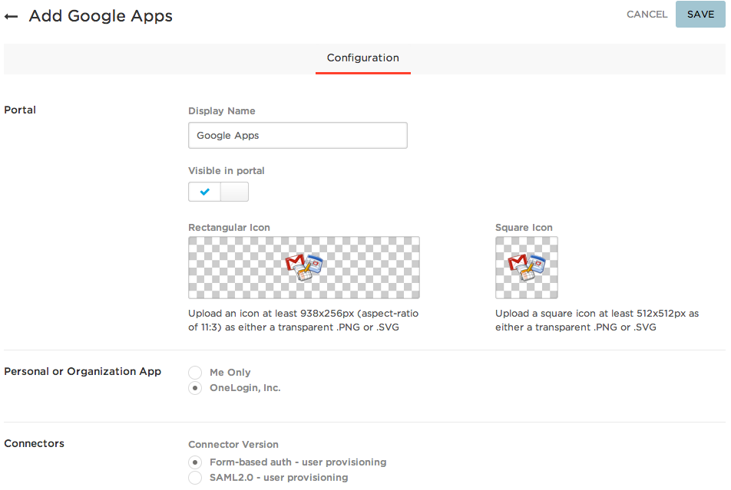Click the Square Icon label
The height and width of the screenshot is (490, 731).
coord(524,227)
